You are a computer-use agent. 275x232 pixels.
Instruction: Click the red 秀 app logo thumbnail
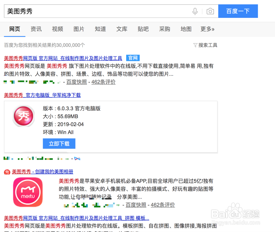[x=24, y=116]
